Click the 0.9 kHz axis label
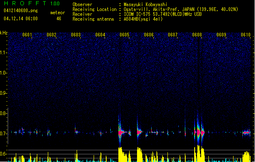Viewport: 255px width, 162px height. point(3,93)
